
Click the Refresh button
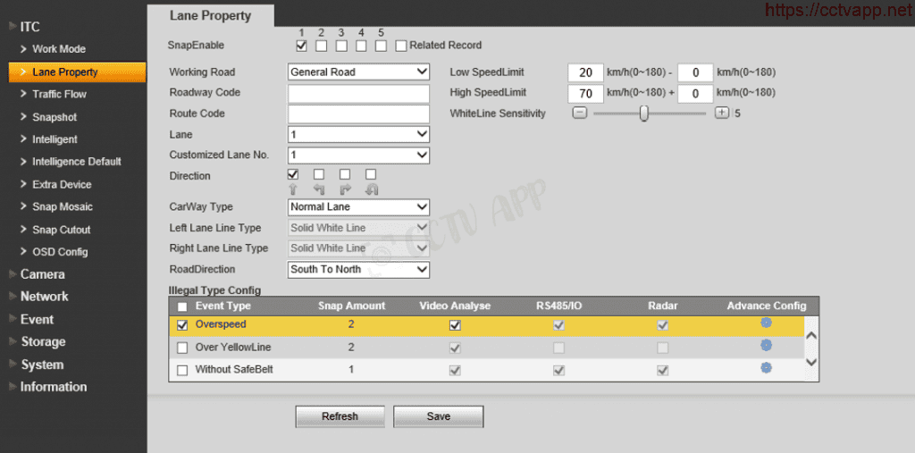coord(340,416)
